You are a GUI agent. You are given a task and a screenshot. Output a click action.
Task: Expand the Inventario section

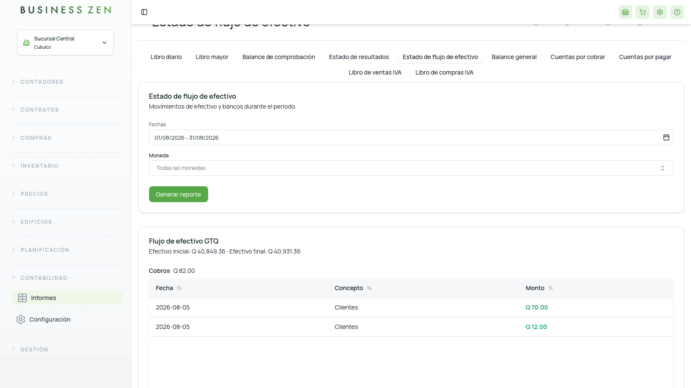[65, 166]
